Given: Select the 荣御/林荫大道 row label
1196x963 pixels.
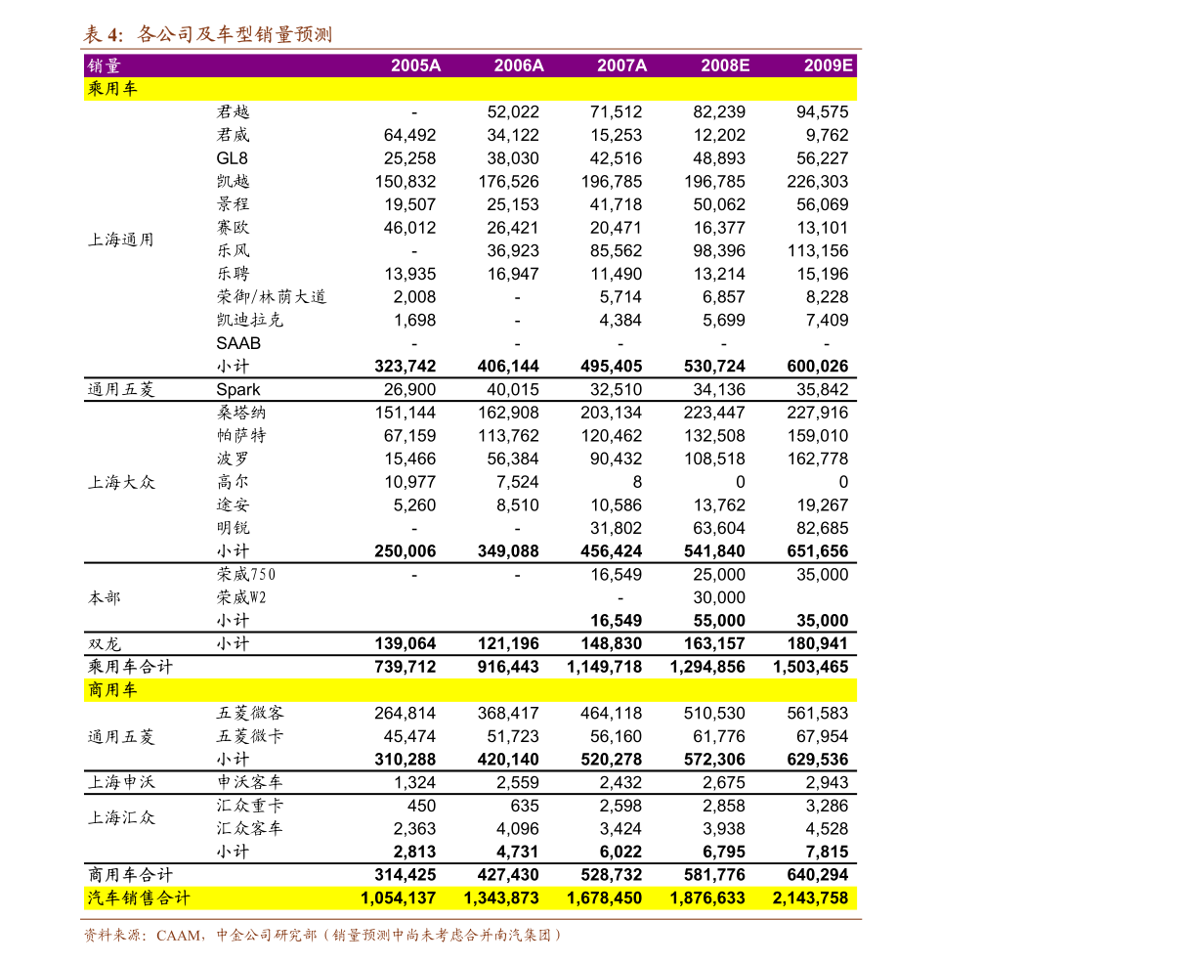Looking at the screenshot, I should point(272,297).
